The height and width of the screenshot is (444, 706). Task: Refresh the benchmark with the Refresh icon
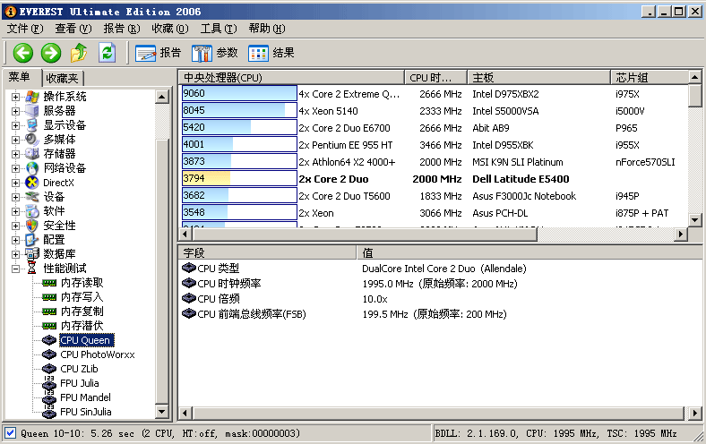click(x=108, y=53)
